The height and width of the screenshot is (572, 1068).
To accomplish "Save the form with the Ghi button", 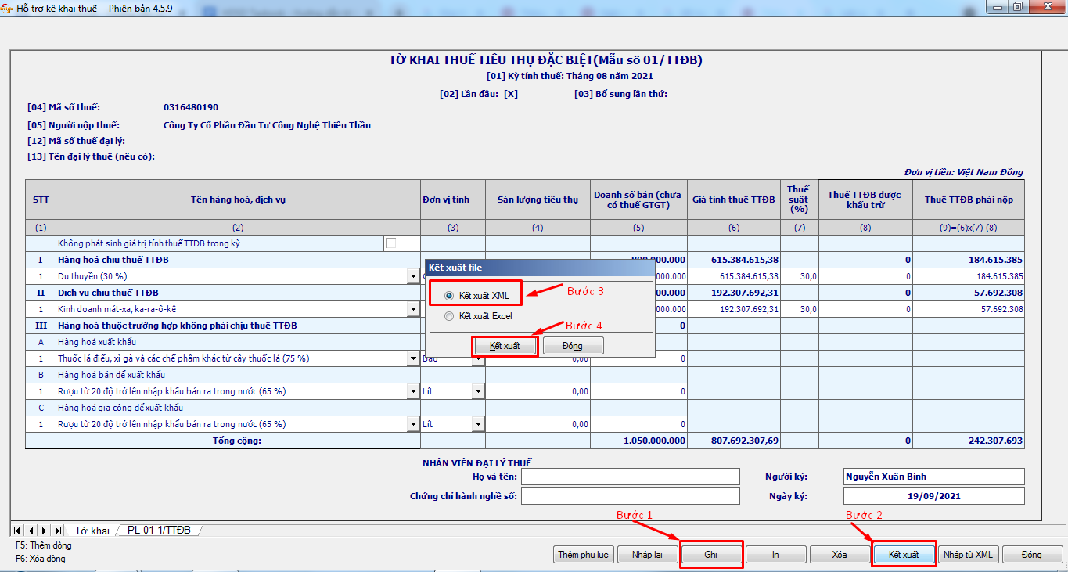I will [x=710, y=555].
